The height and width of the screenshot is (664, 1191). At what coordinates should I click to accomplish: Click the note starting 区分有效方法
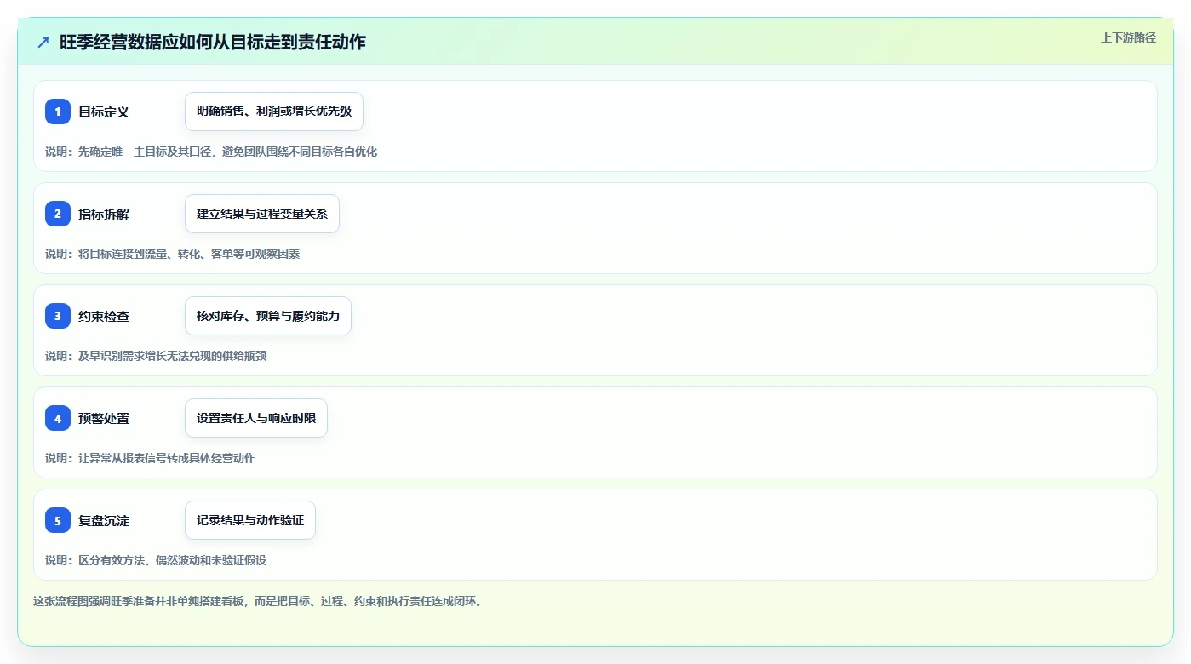tap(156, 560)
